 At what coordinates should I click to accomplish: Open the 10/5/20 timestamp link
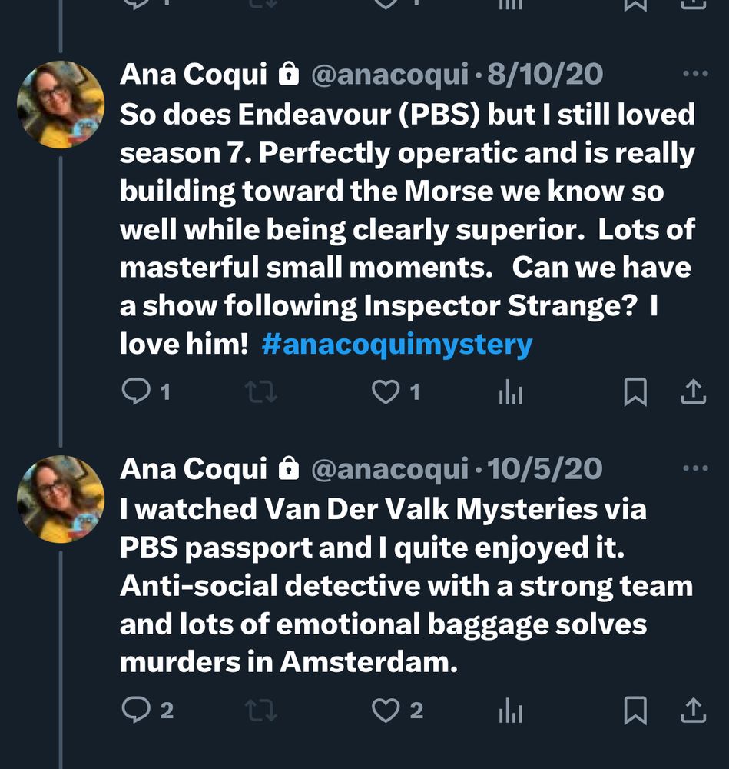point(545,468)
